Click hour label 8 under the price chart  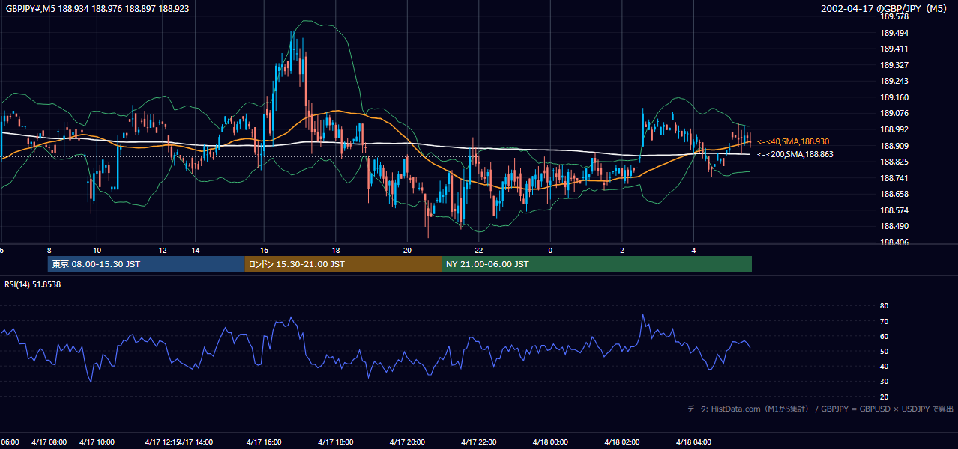49,250
